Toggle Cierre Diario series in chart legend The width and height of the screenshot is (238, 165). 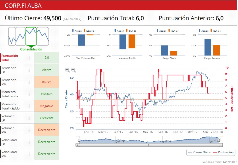[x=200, y=152]
